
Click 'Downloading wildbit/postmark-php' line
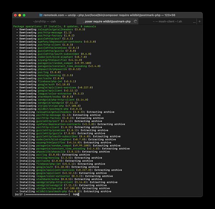coord(49,109)
